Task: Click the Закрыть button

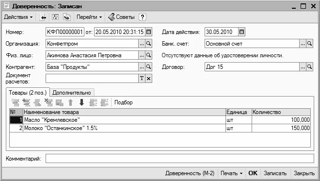Action: coord(304,173)
